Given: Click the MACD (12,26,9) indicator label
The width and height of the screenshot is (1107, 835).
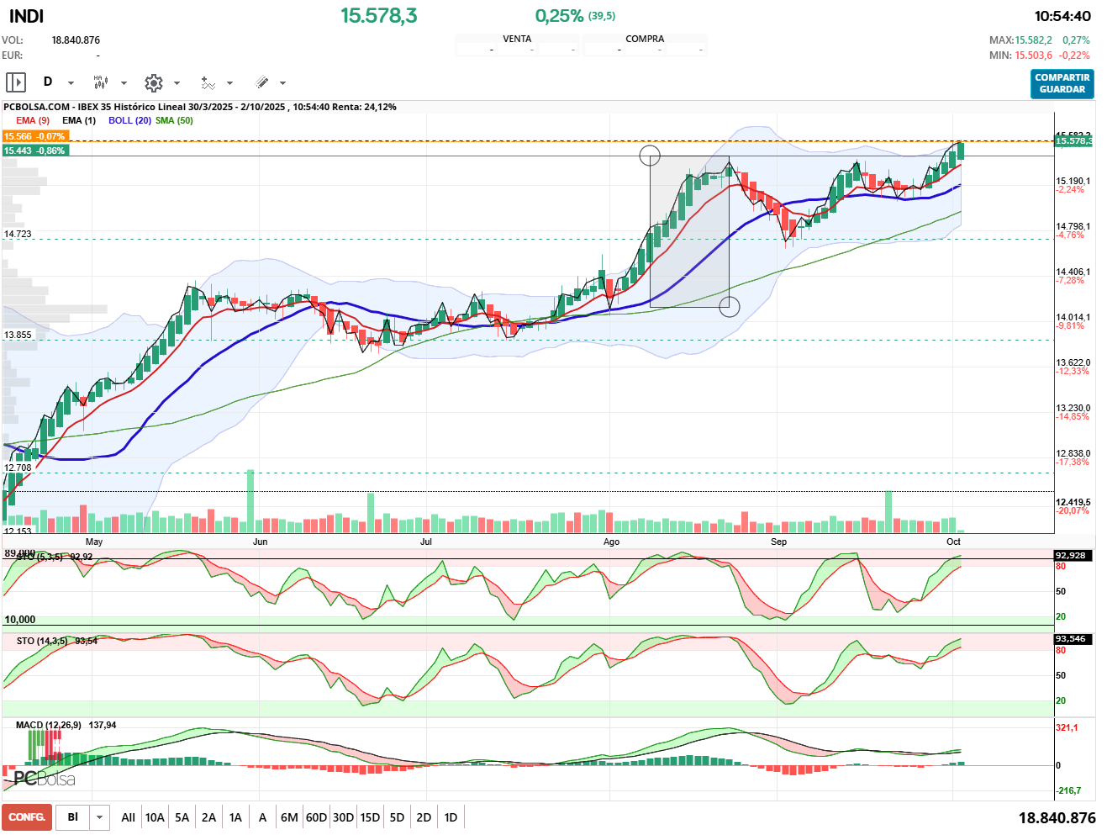Looking at the screenshot, I should click(x=49, y=725).
